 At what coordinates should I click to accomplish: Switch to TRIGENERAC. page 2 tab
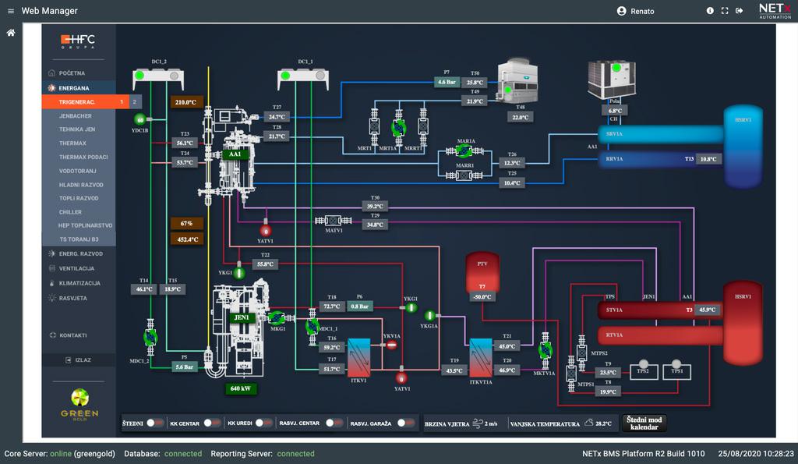point(135,102)
